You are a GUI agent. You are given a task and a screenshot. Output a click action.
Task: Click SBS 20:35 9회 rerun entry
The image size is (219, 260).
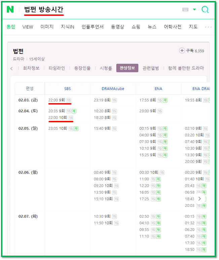pos(62,111)
